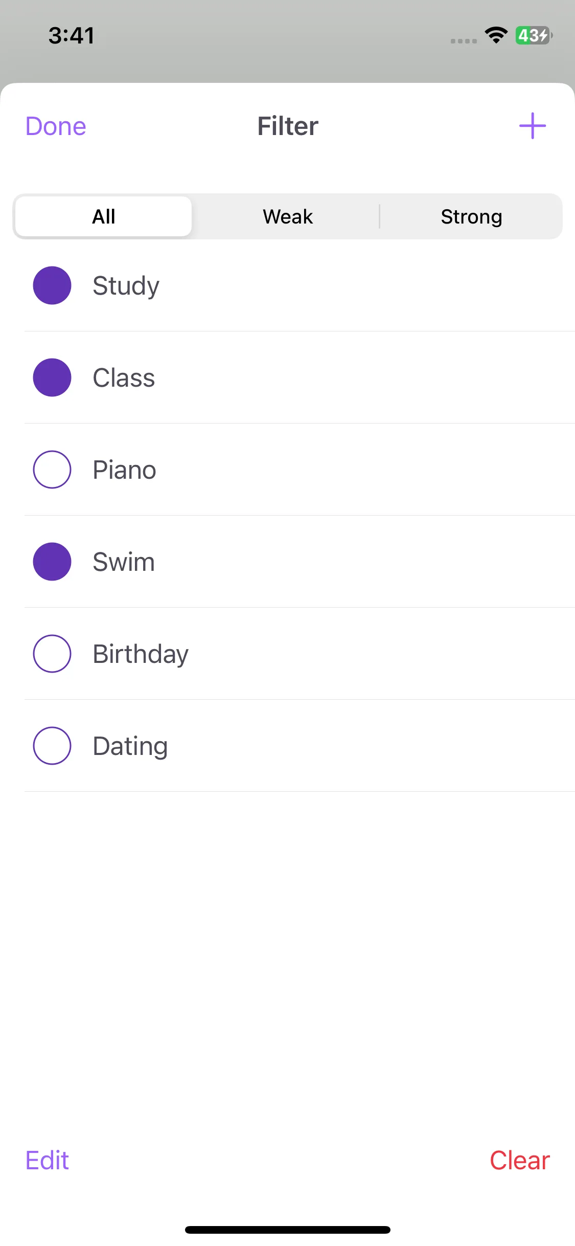Deselect the Class filter circle

[x=52, y=377]
